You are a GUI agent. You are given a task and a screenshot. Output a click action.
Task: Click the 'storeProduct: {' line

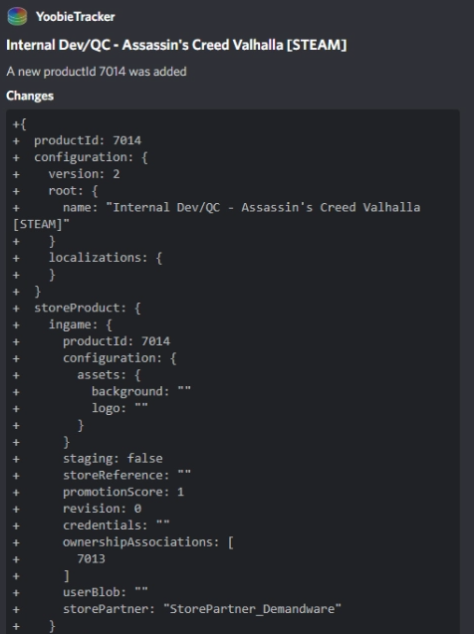(88, 309)
